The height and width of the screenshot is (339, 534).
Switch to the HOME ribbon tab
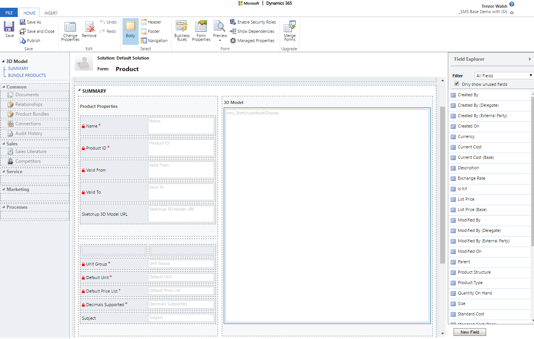tap(29, 13)
